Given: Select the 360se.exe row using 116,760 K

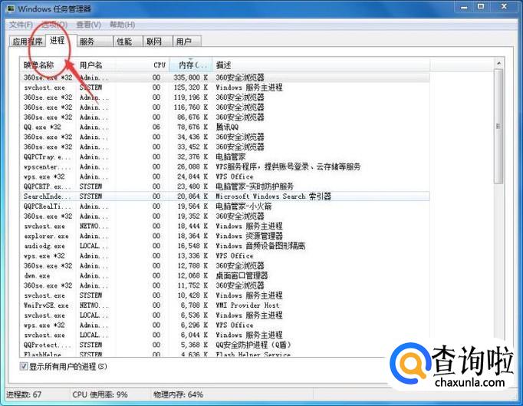Looking at the screenshot, I should 225,107.
